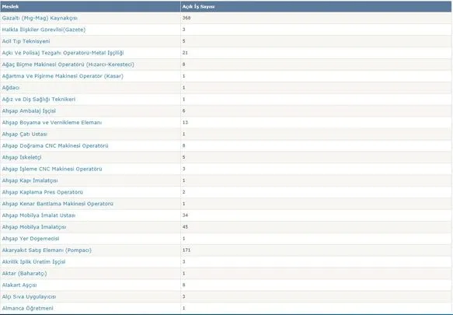Open Akaryakıt Satış Elemanı (Pompacı) link
This screenshot has height=315, width=453.
point(47,250)
